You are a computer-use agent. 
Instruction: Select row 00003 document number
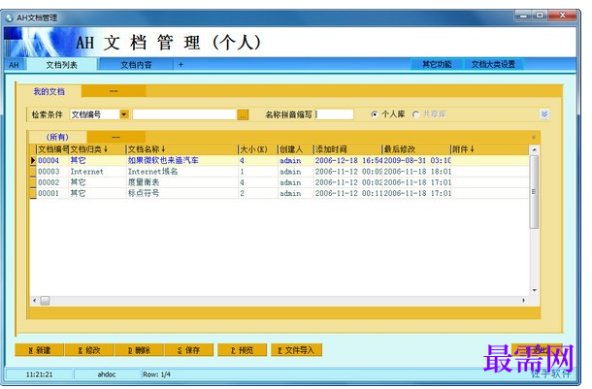[49, 172]
